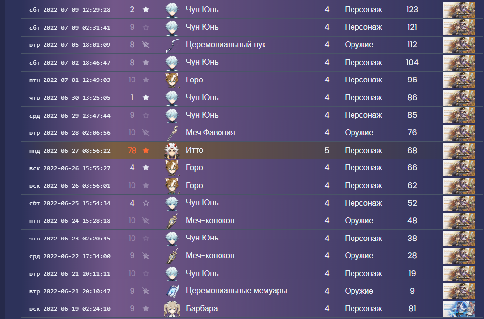Click filled star in 2022-06-30 Чун Юнь row
The height and width of the screenshot is (319, 484).
tap(146, 98)
